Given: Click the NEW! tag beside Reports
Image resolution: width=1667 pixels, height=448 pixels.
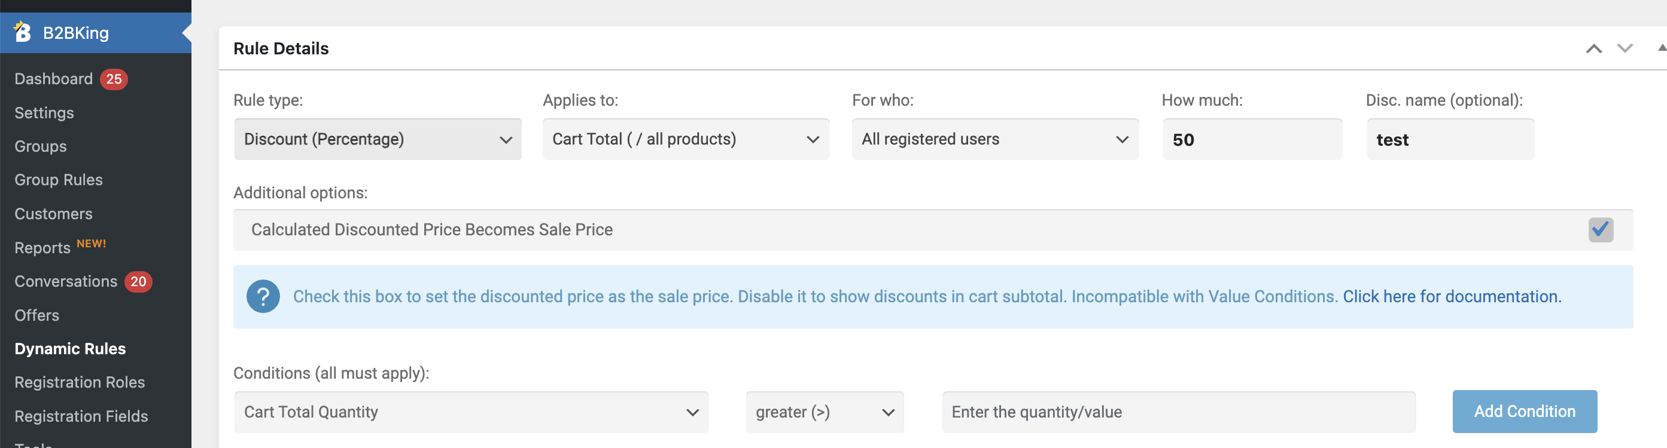Looking at the screenshot, I should (91, 244).
